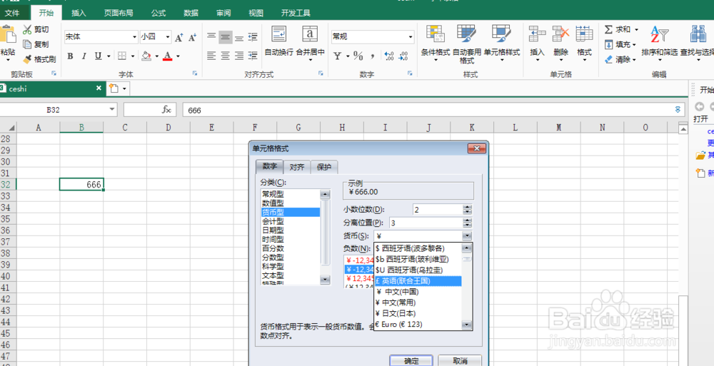
Task: Open 条件格式 conditional formatting
Action: click(436, 44)
